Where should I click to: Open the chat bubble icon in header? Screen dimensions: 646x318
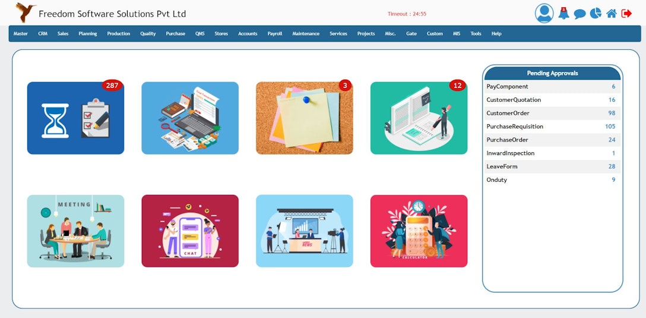(x=579, y=14)
